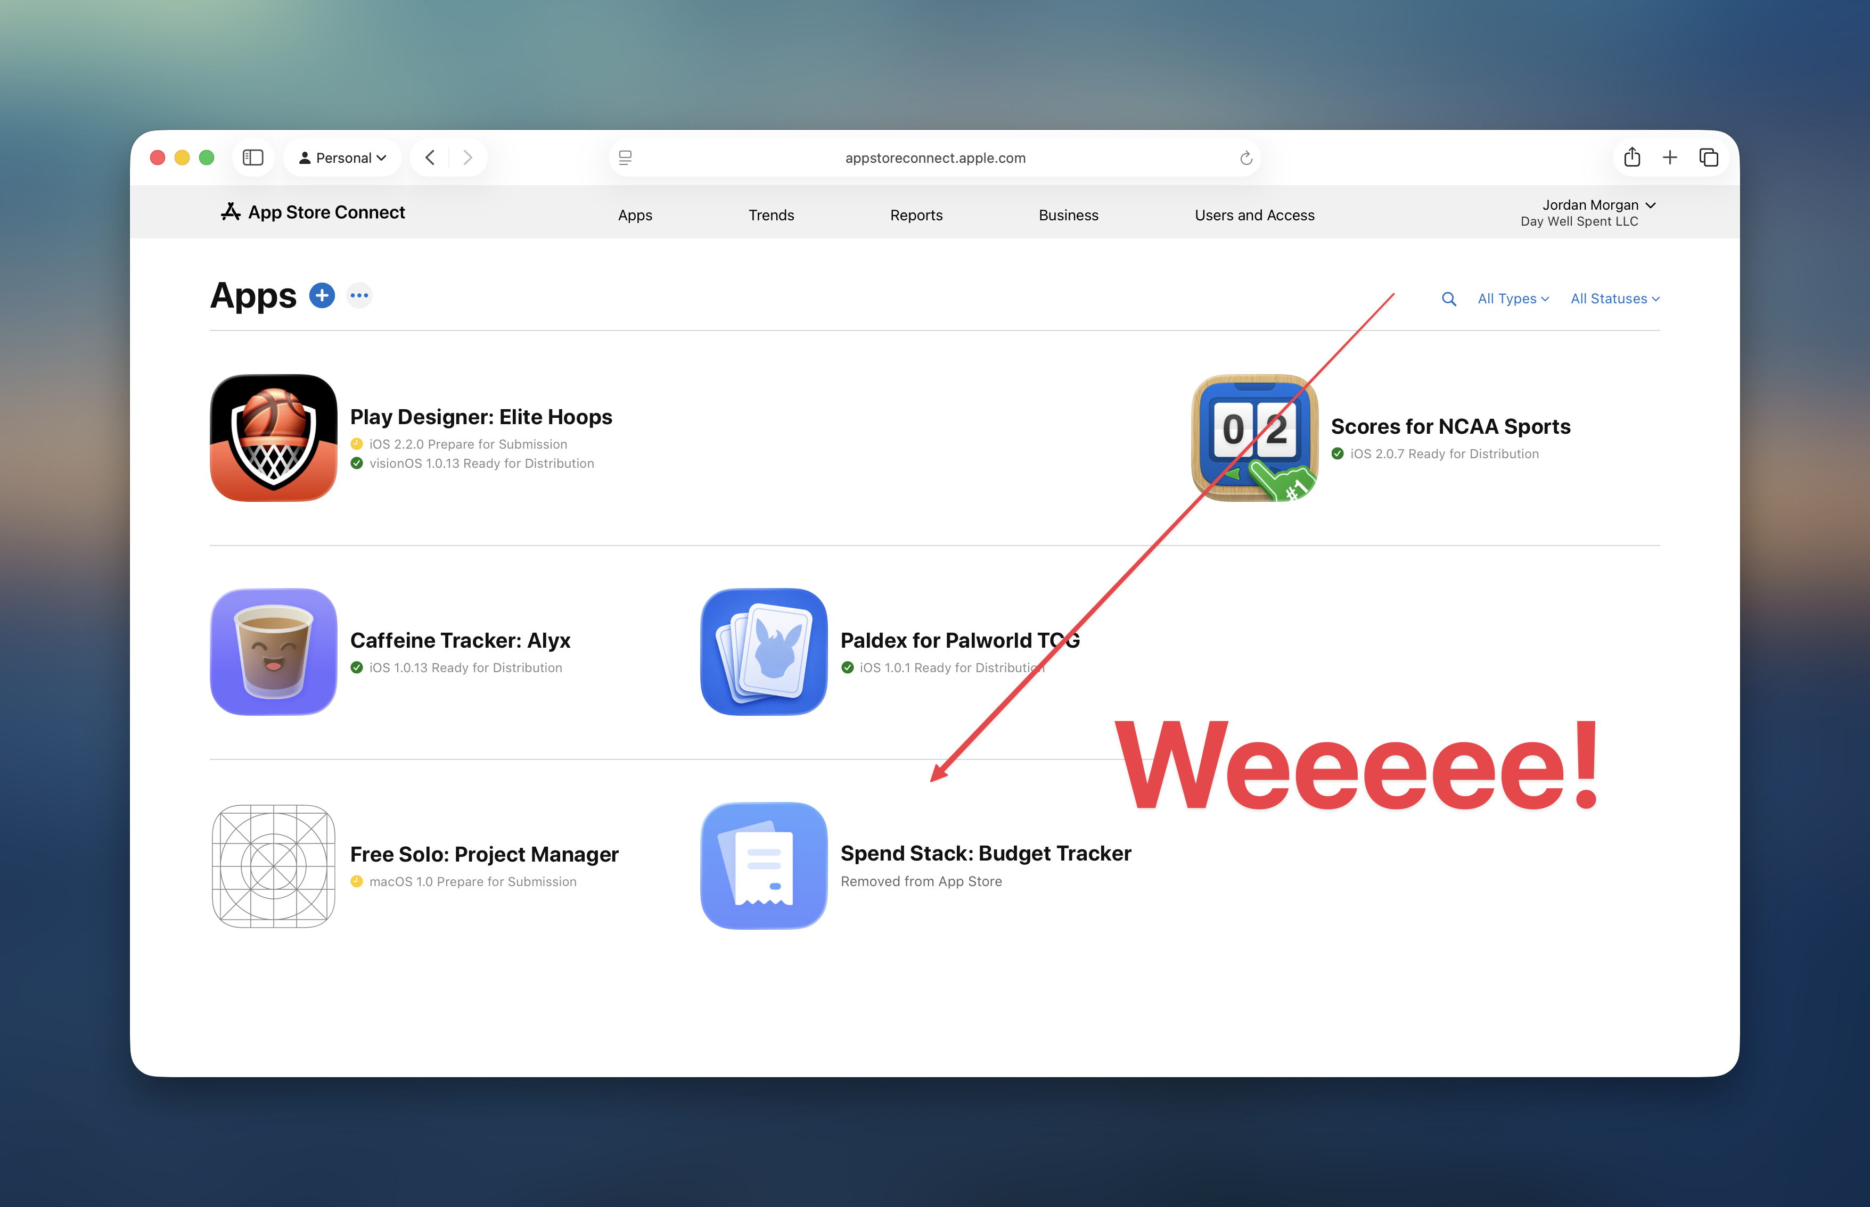Open the Trends navigation tab
Image resolution: width=1870 pixels, height=1207 pixels.
tap(771, 215)
